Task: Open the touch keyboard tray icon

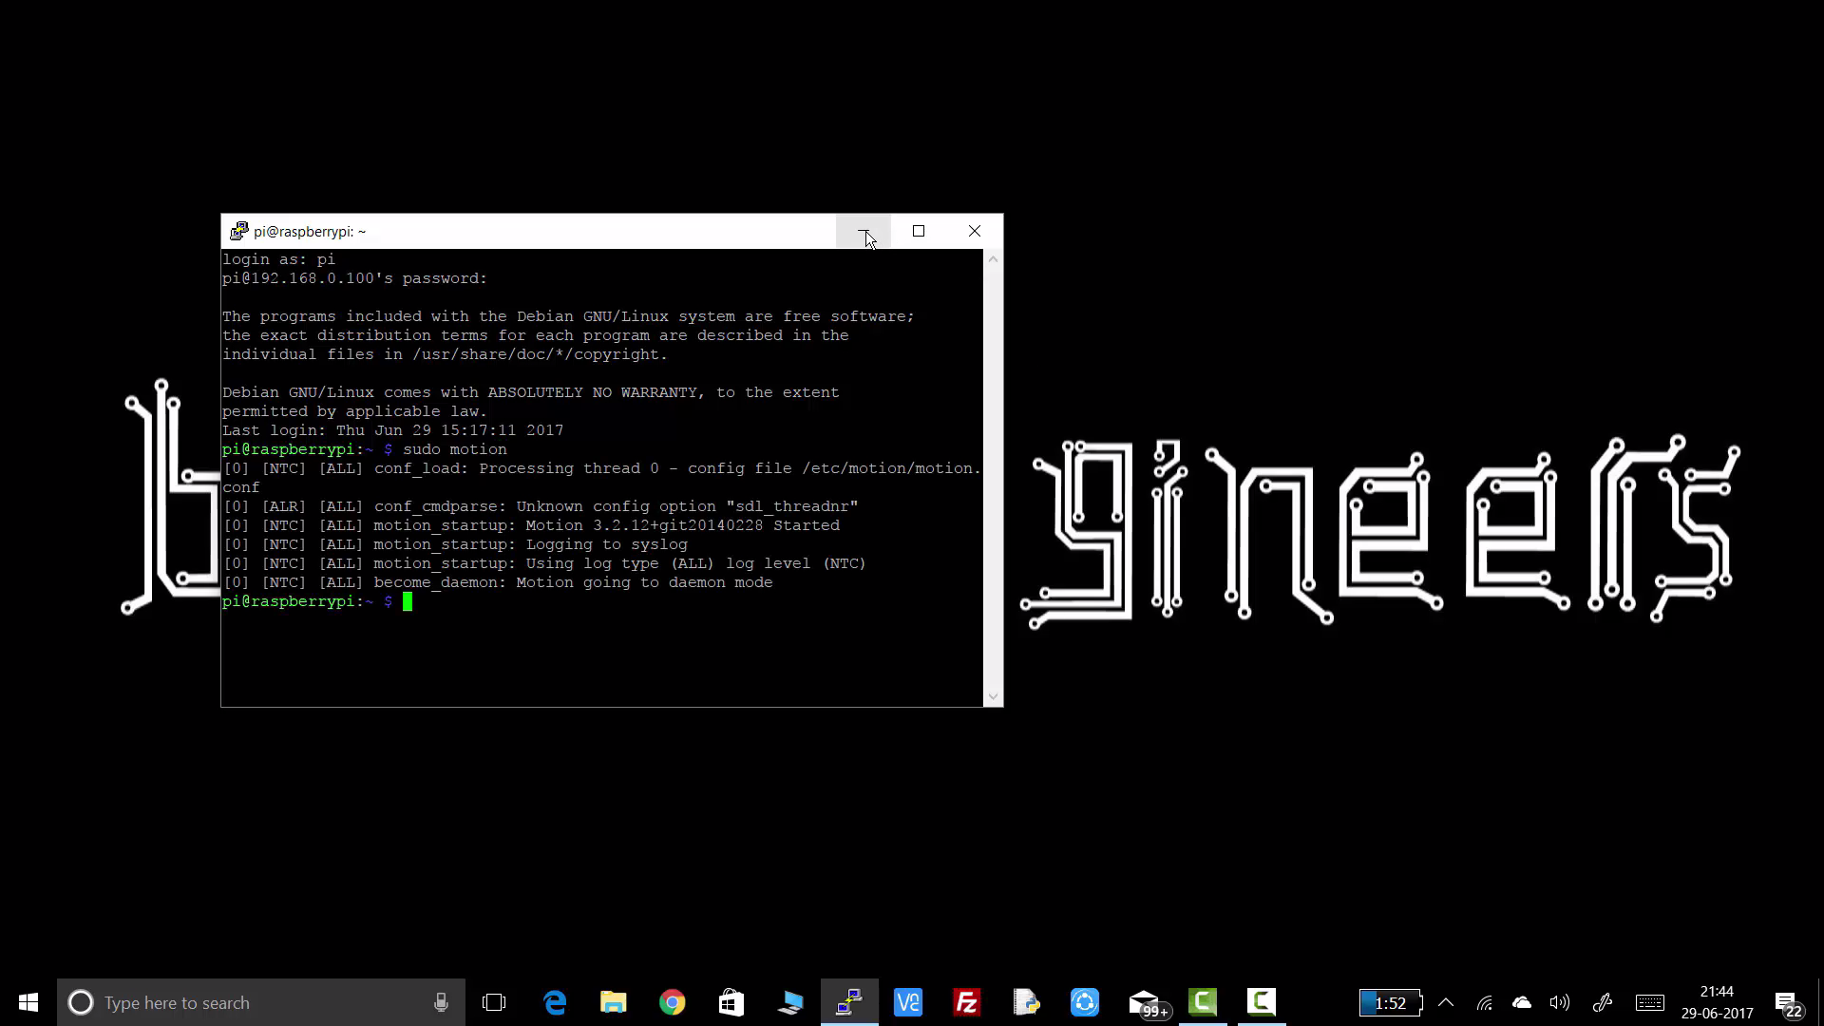Action: 1650,1002
